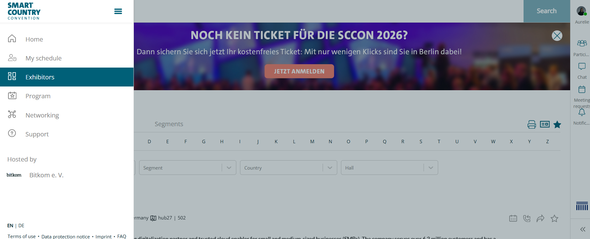The image size is (590, 239).
Task: Open the Participants panel icon
Action: tap(582, 43)
